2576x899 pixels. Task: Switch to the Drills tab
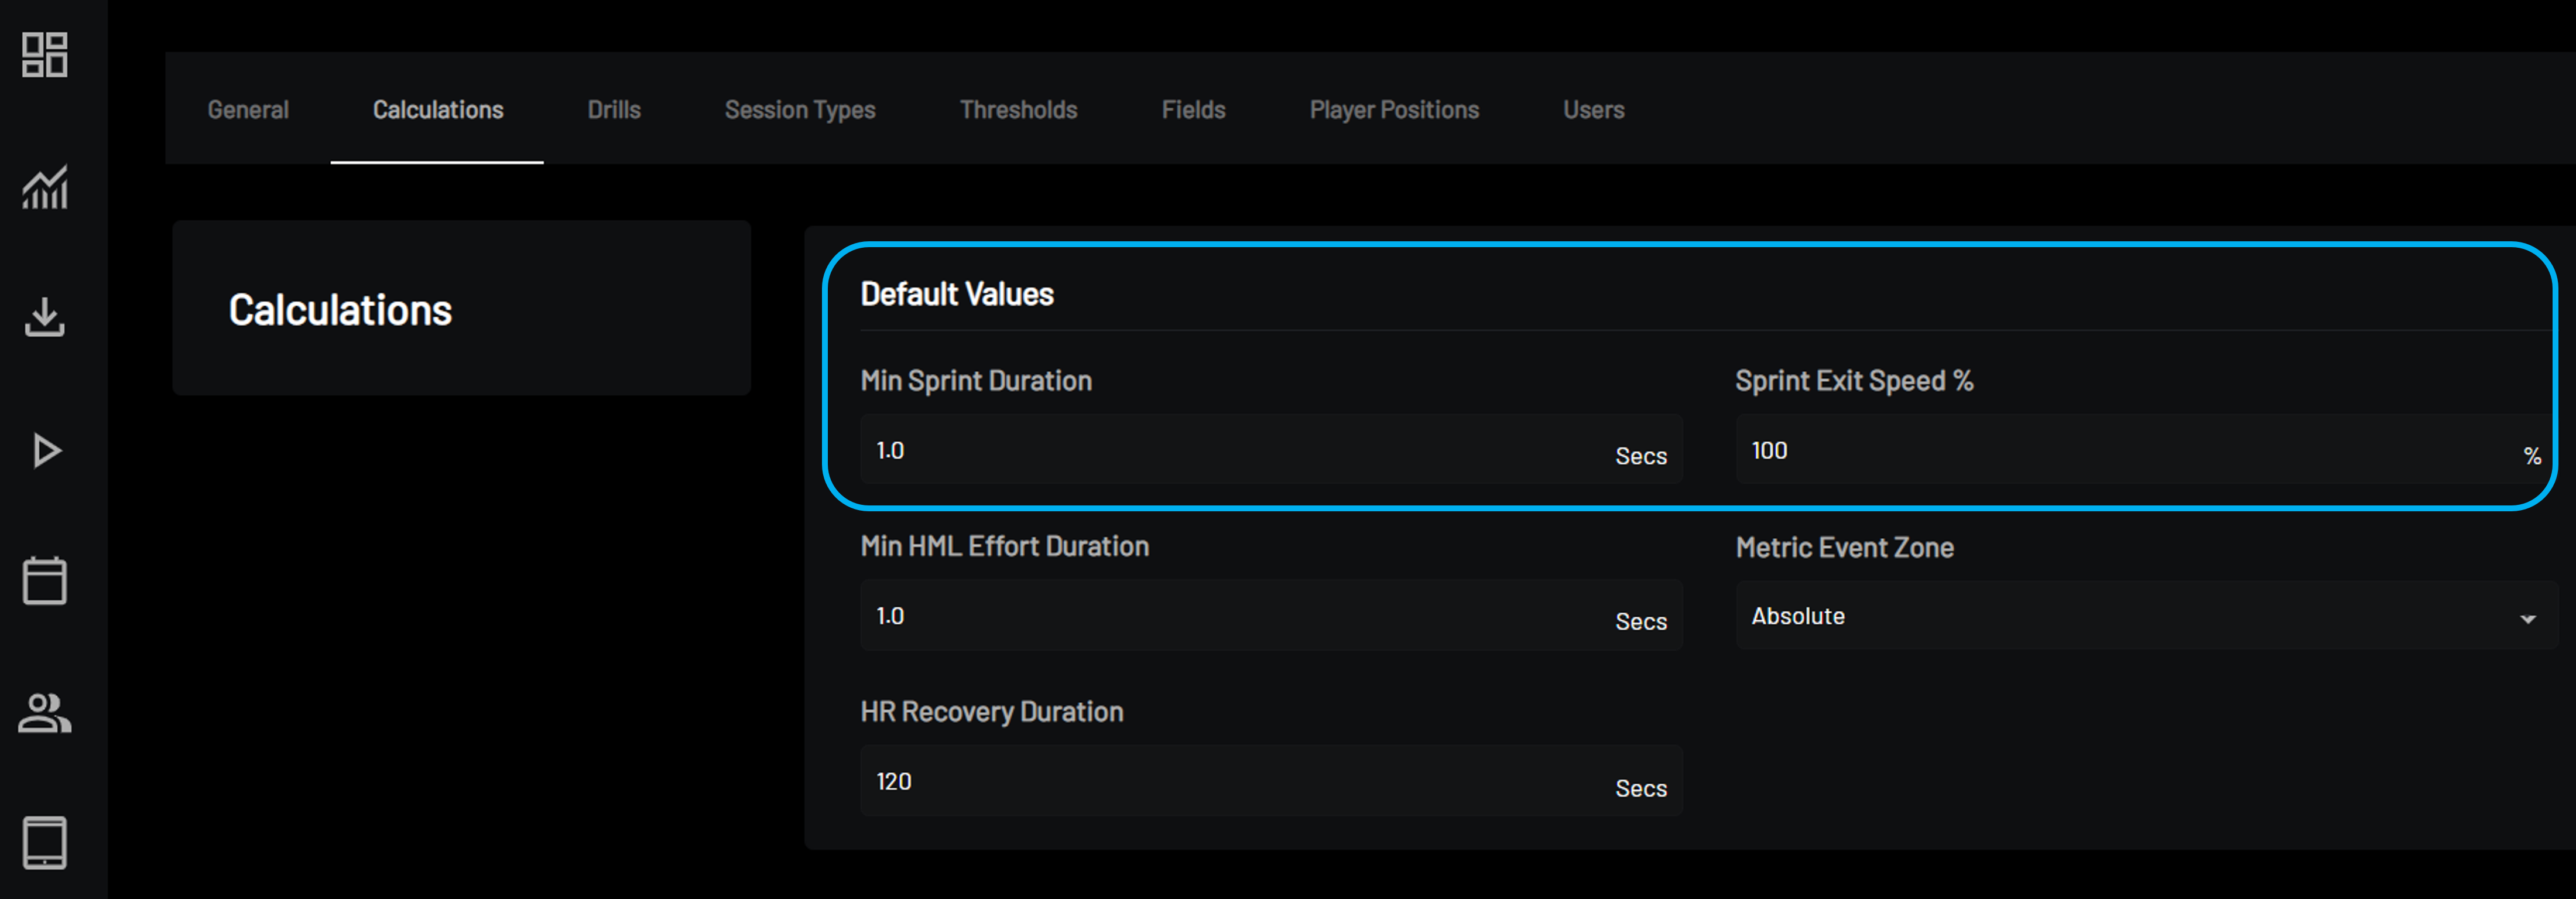pos(614,109)
